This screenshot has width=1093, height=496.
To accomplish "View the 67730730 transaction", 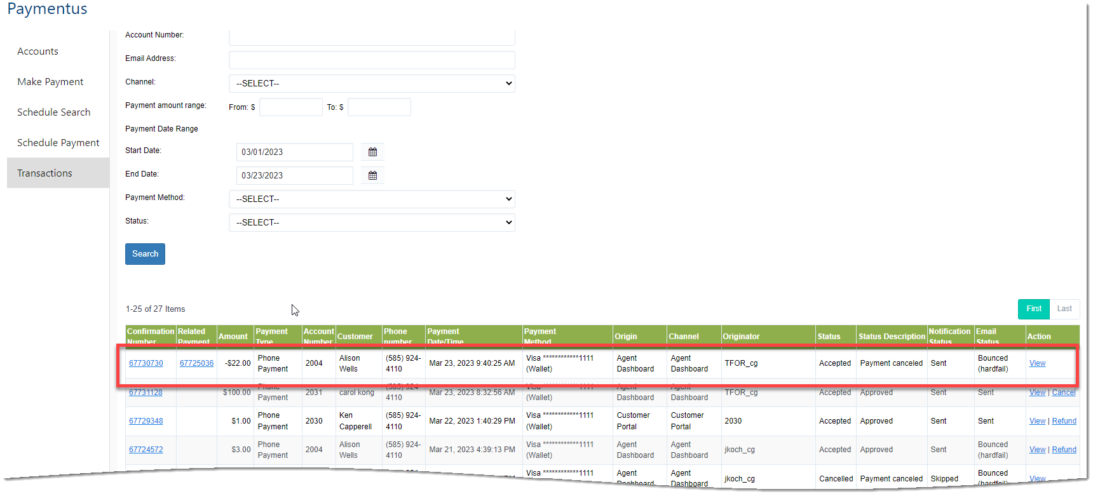I will [x=1037, y=363].
